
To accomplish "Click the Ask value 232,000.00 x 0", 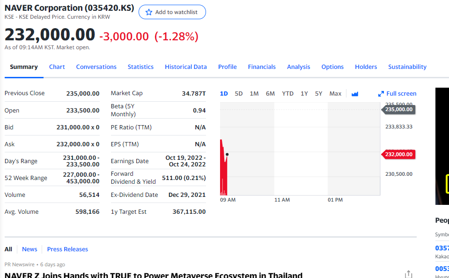I will pos(78,144).
